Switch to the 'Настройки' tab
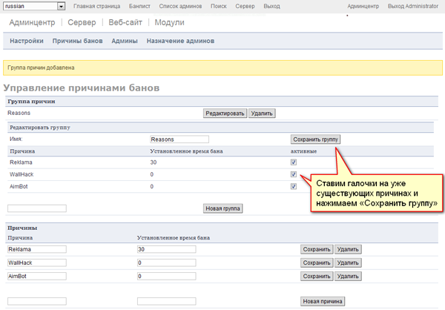The height and width of the screenshot is (310, 445). 26,41
